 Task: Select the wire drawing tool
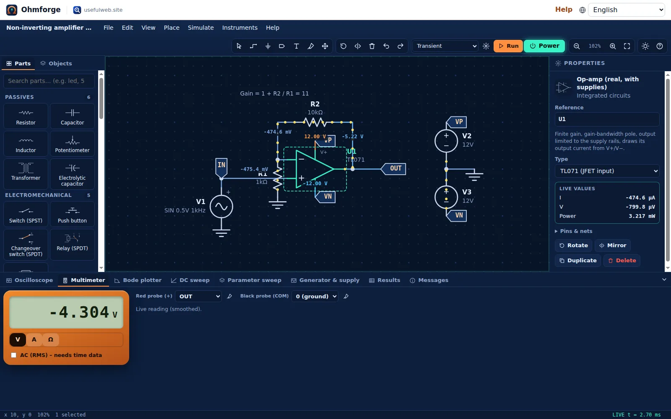(253, 46)
